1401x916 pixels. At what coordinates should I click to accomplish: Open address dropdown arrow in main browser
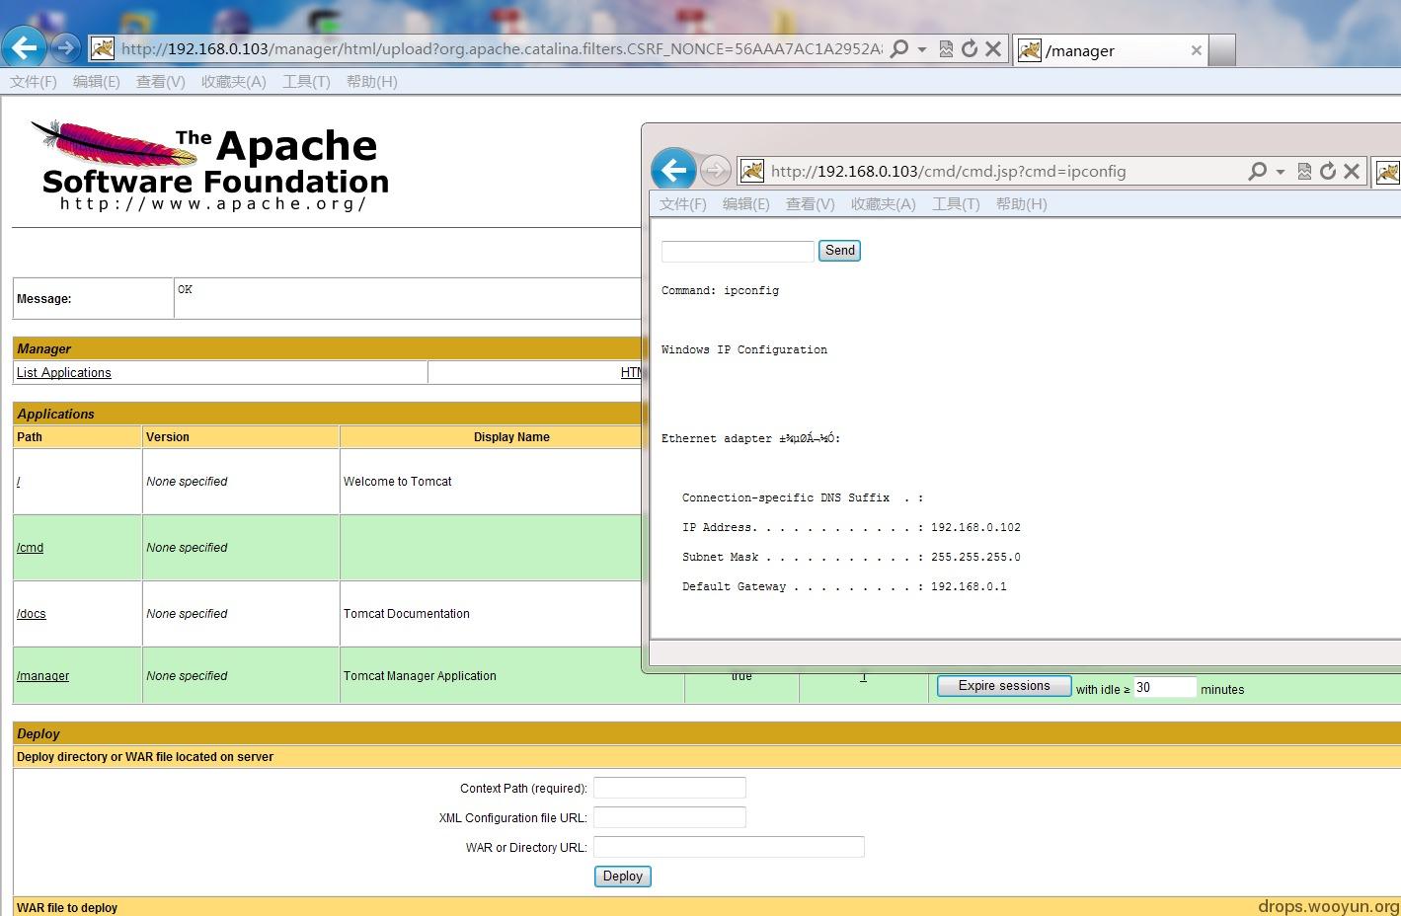(922, 49)
